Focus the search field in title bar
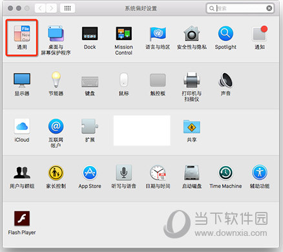 point(240,8)
